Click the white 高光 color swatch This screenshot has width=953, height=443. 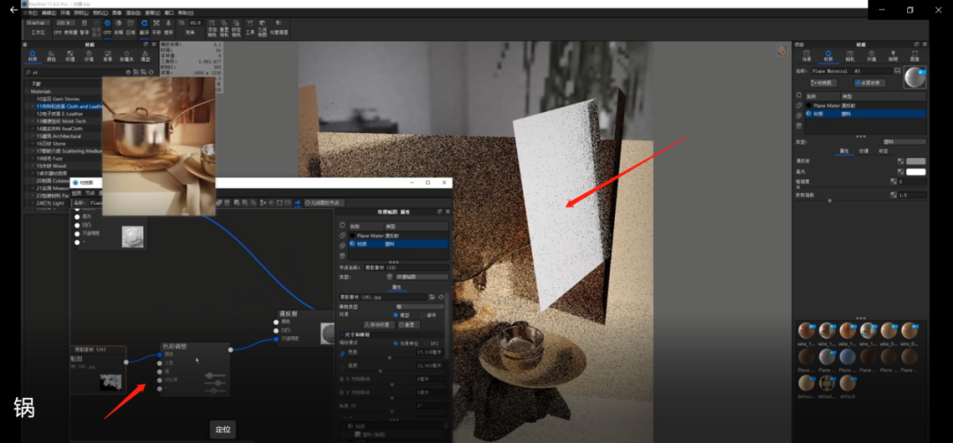pos(916,171)
